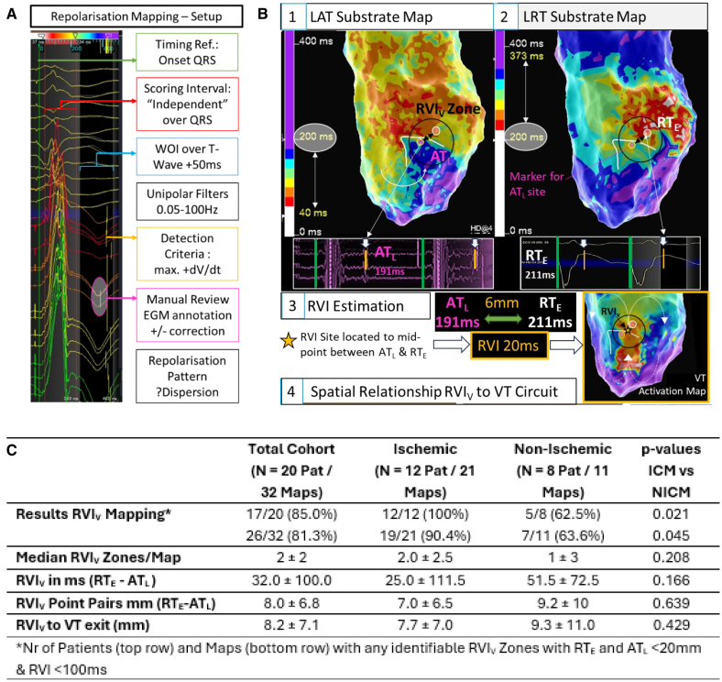Select the 'Repolarisation Pattern ?Dispersion' box

pyautogui.click(x=188, y=376)
